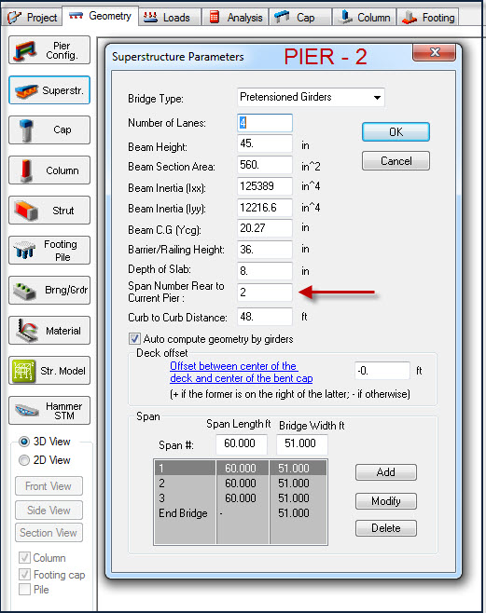
Task: Open the Pier Config. sidebar icon
Action: point(49,50)
